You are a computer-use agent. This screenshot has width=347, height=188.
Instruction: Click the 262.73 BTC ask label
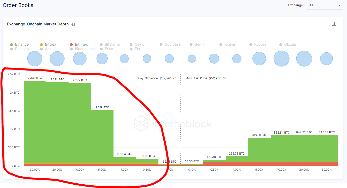[237, 154]
